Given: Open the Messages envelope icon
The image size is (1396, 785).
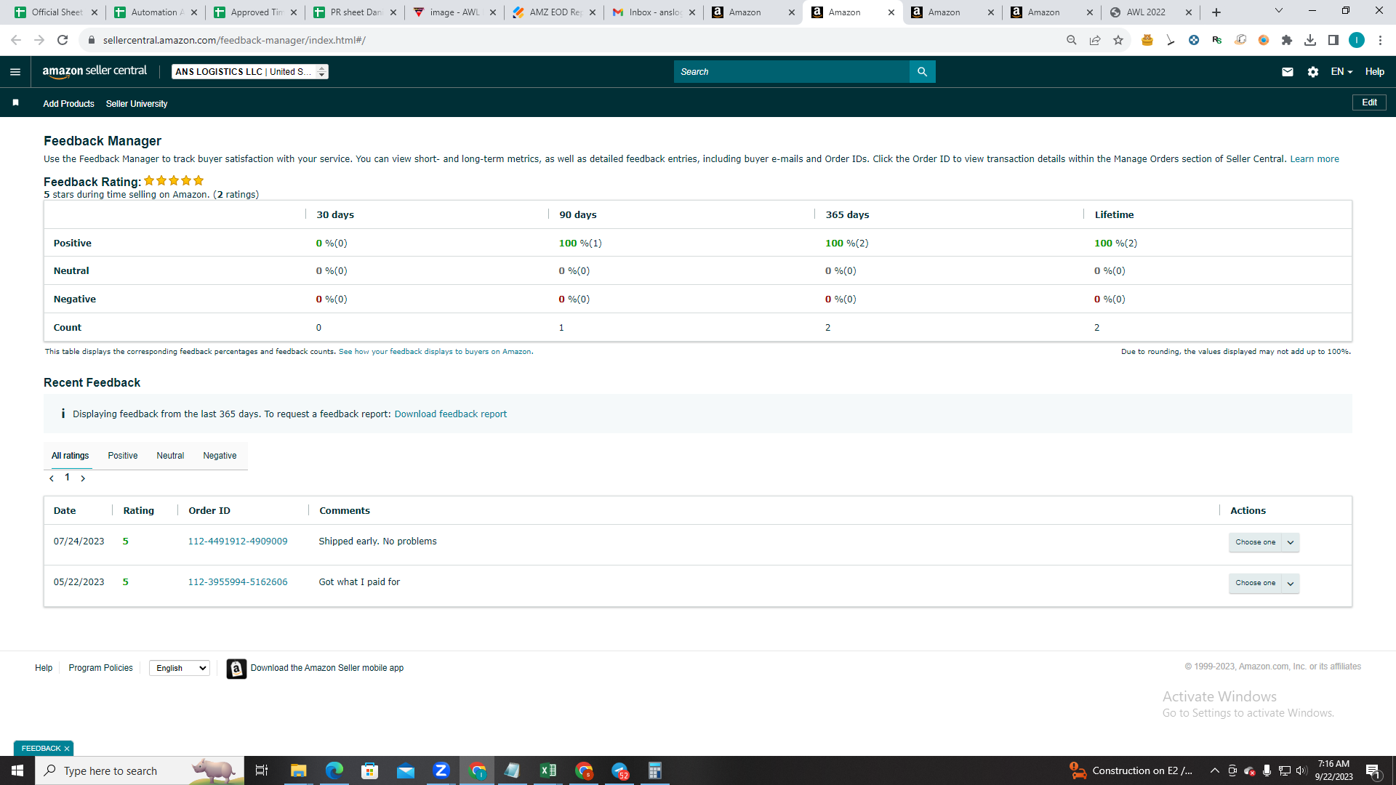Looking at the screenshot, I should [1287, 71].
